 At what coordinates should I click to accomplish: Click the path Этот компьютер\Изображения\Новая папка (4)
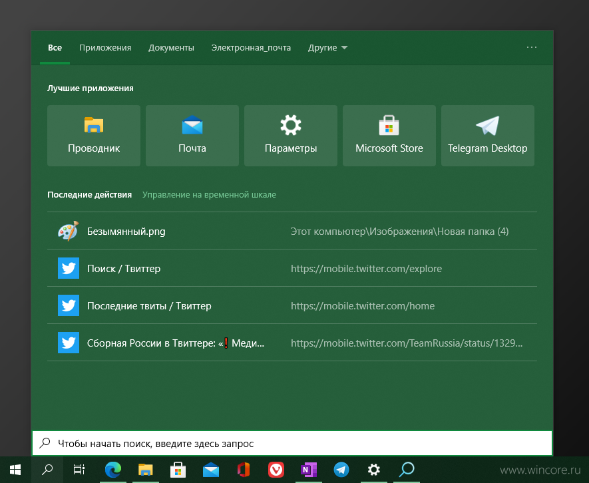tap(400, 231)
